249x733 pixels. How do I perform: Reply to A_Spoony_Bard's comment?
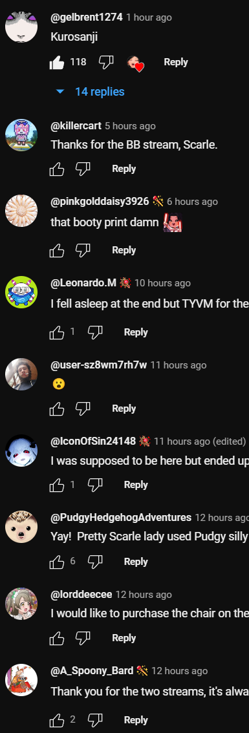tap(136, 720)
